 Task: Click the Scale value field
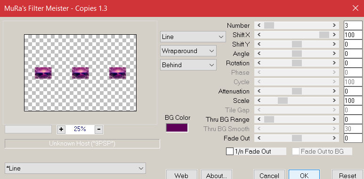coord(353,101)
